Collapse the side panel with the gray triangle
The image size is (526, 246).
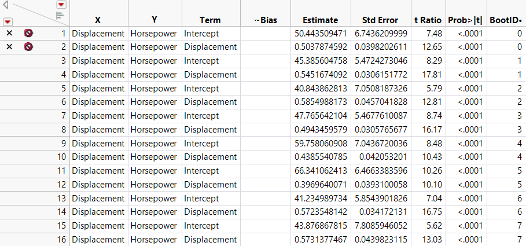tap(5, 7)
